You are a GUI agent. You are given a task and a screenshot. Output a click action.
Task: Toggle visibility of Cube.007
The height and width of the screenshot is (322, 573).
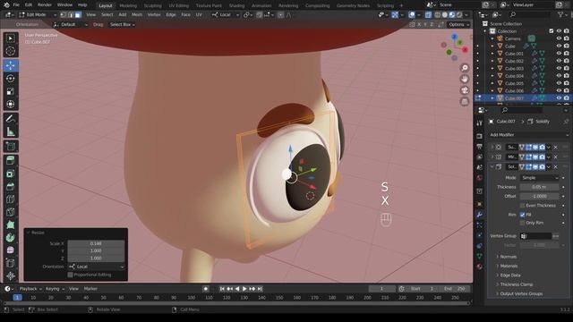[x=559, y=97]
